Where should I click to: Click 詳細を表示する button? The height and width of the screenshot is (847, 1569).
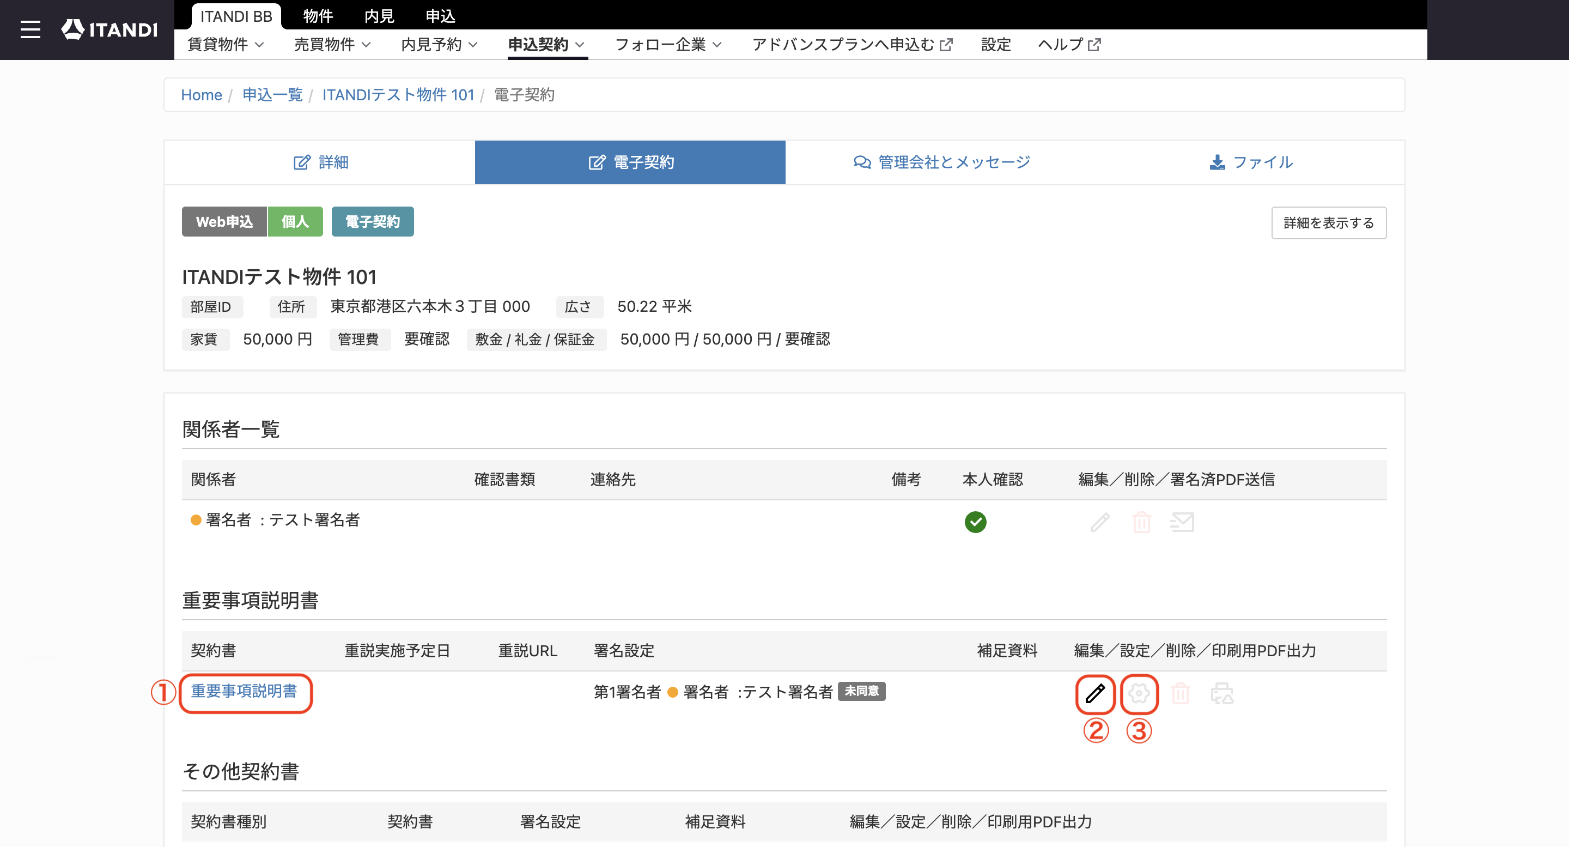tap(1328, 223)
